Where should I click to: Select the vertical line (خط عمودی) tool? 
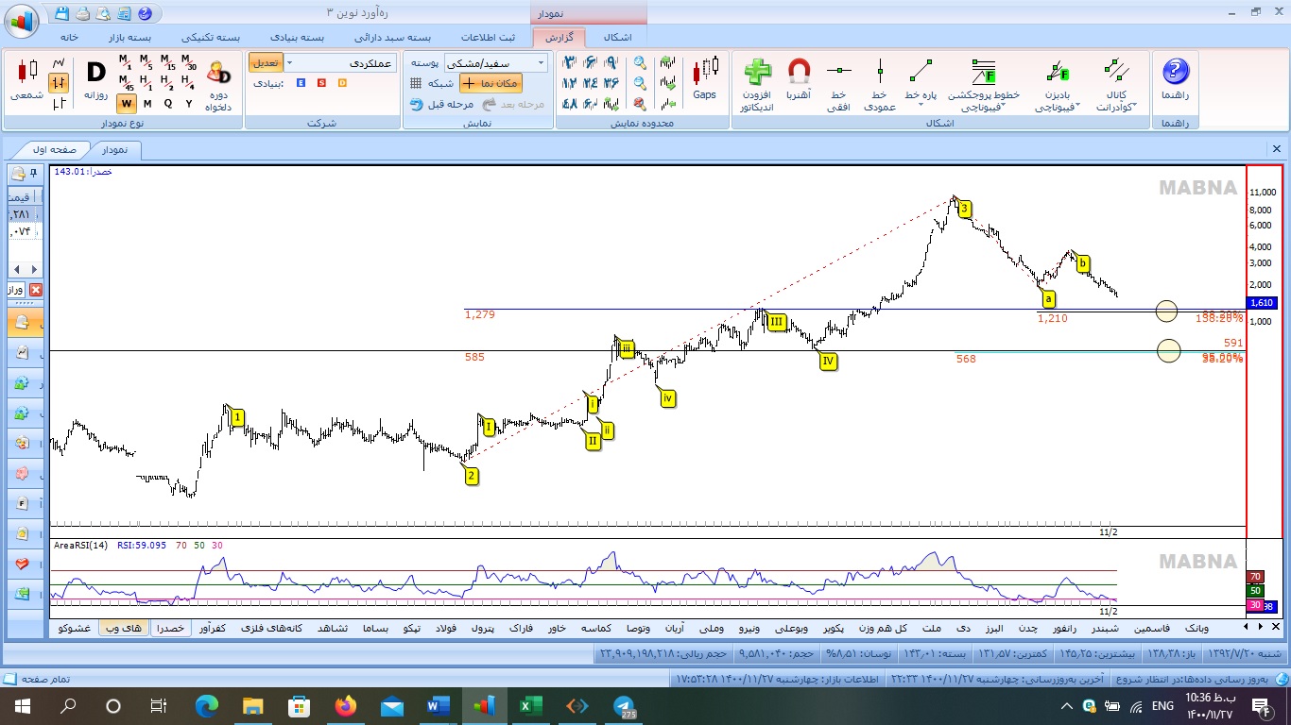879,85
